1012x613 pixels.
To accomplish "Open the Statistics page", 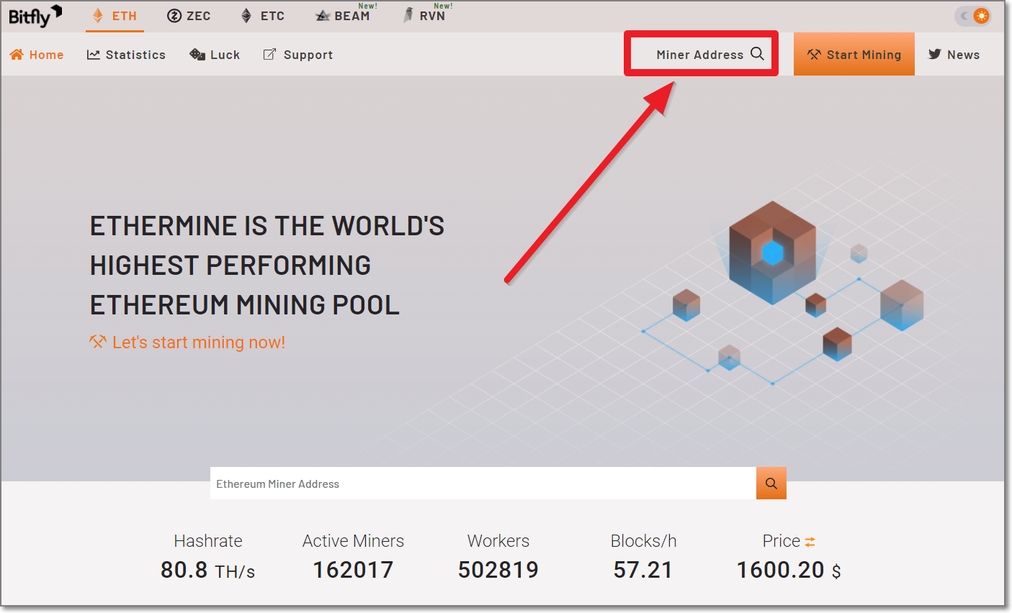I will (x=126, y=55).
